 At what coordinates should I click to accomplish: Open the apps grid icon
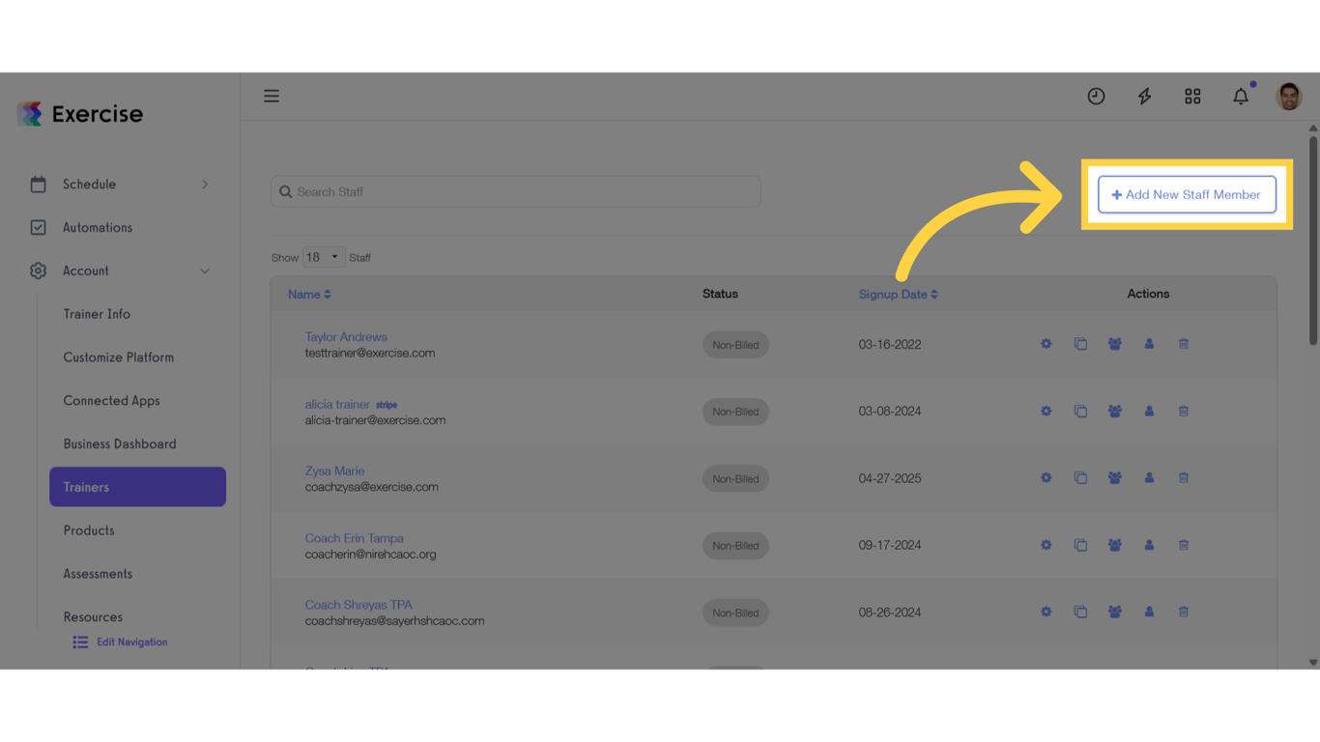tap(1192, 96)
